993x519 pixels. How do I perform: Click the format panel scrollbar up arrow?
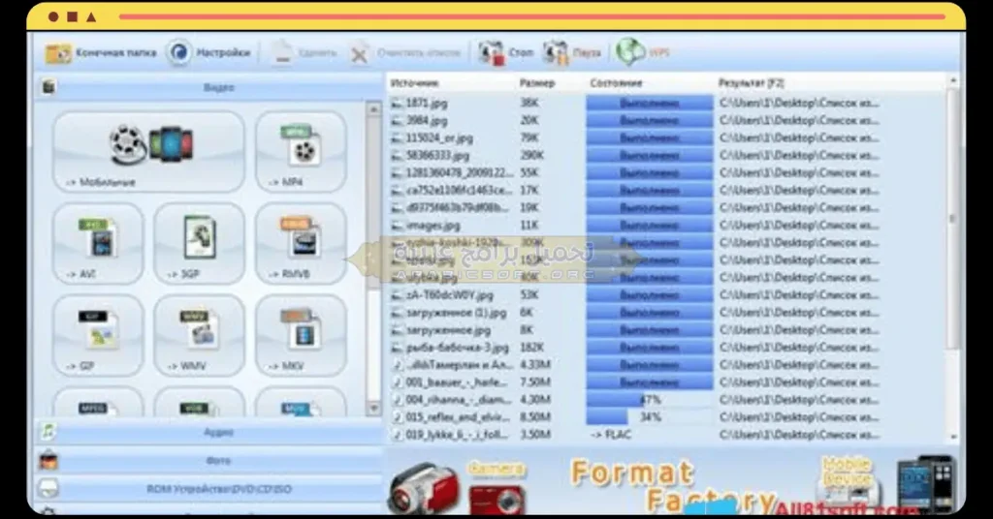[373, 109]
